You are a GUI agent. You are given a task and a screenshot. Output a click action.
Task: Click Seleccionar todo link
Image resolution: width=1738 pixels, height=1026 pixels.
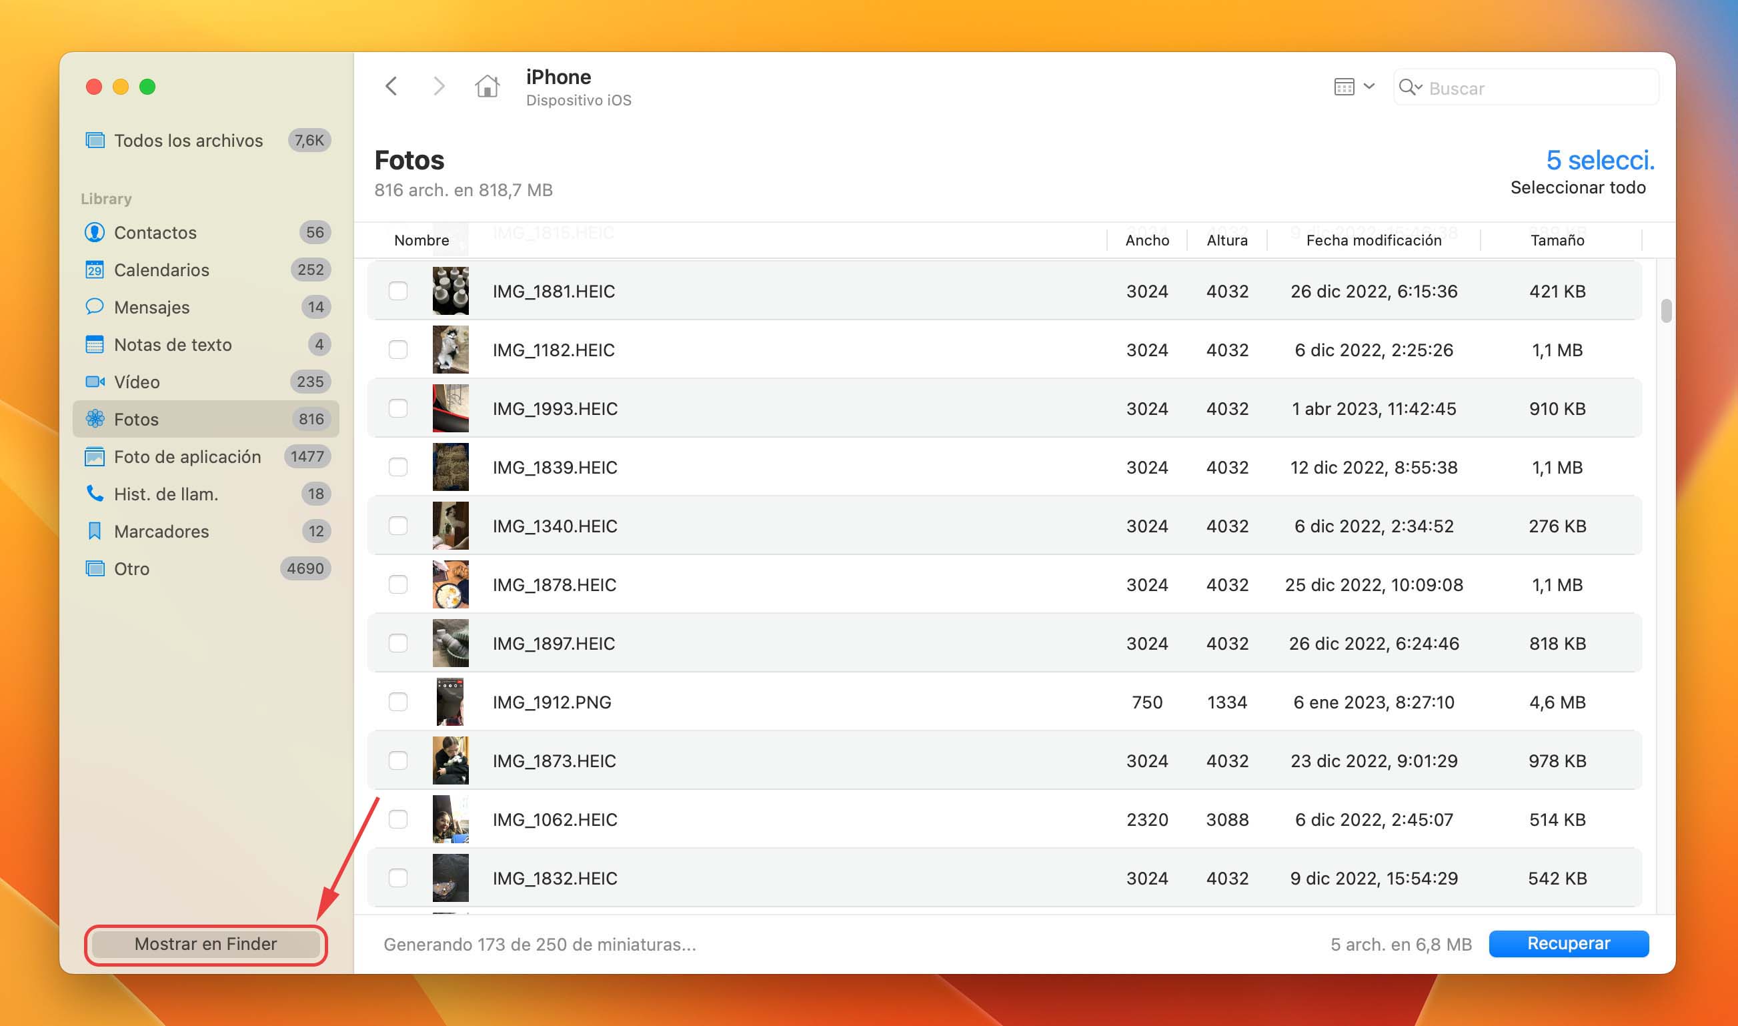1579,187
